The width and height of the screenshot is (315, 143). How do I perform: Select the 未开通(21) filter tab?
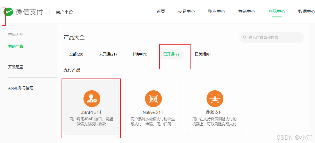[108, 54]
